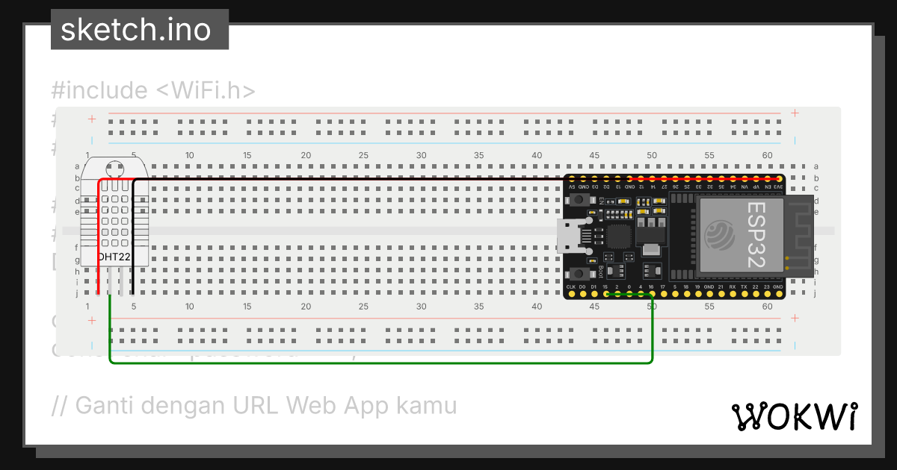
Task: Click pin 33 on the ESP32
Action: pyautogui.click(x=698, y=179)
